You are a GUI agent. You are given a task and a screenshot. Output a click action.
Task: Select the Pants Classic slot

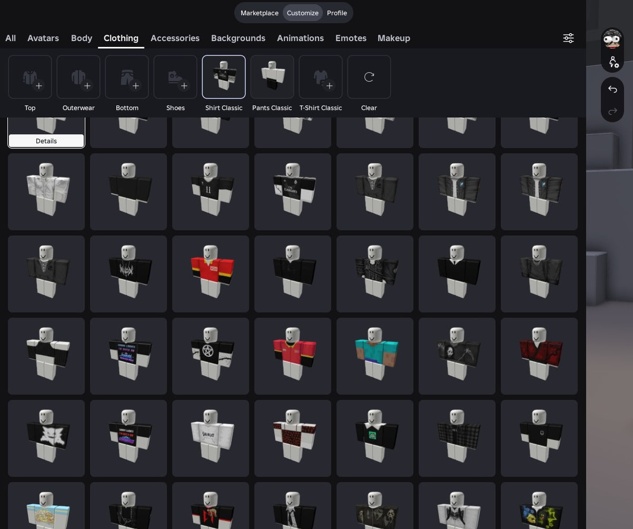click(x=272, y=77)
